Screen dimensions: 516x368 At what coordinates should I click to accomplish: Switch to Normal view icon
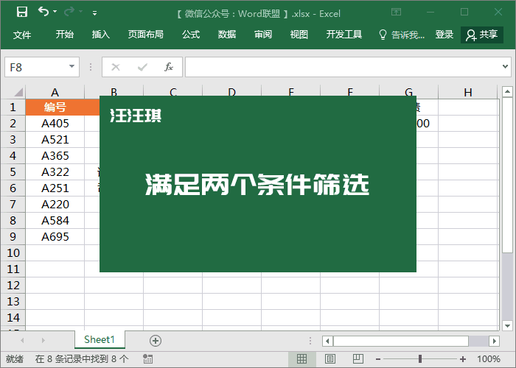click(301, 359)
